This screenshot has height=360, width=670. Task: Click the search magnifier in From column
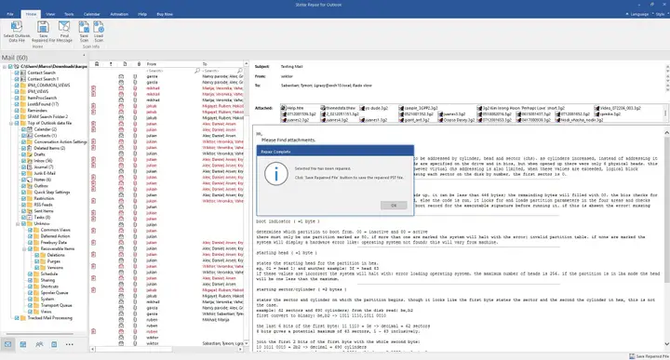[x=197, y=71]
